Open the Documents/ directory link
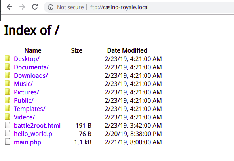 point(31,67)
